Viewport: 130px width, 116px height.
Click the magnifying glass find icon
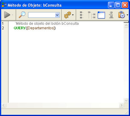point(22,15)
